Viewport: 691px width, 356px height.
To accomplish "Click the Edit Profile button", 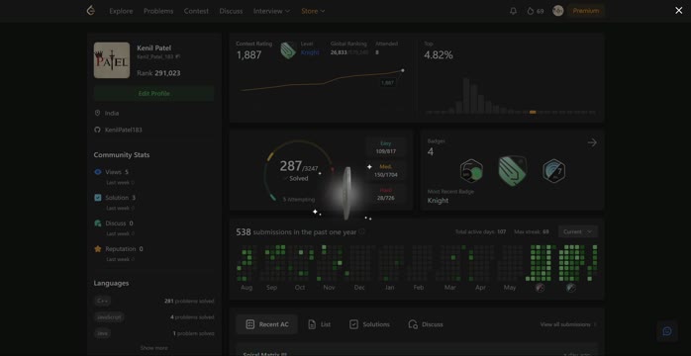I will [153, 94].
